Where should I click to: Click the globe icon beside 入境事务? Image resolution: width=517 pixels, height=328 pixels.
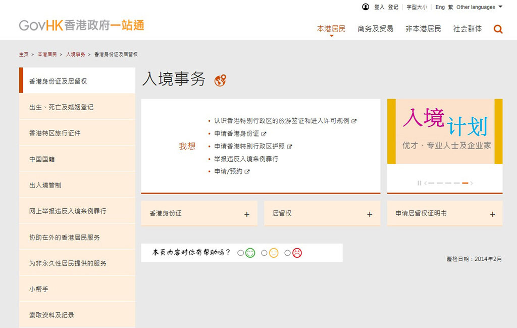point(220,80)
